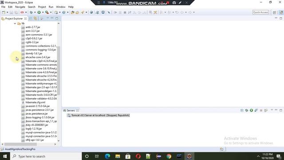
Task: Open the Help menu
Action: coord(71,7)
